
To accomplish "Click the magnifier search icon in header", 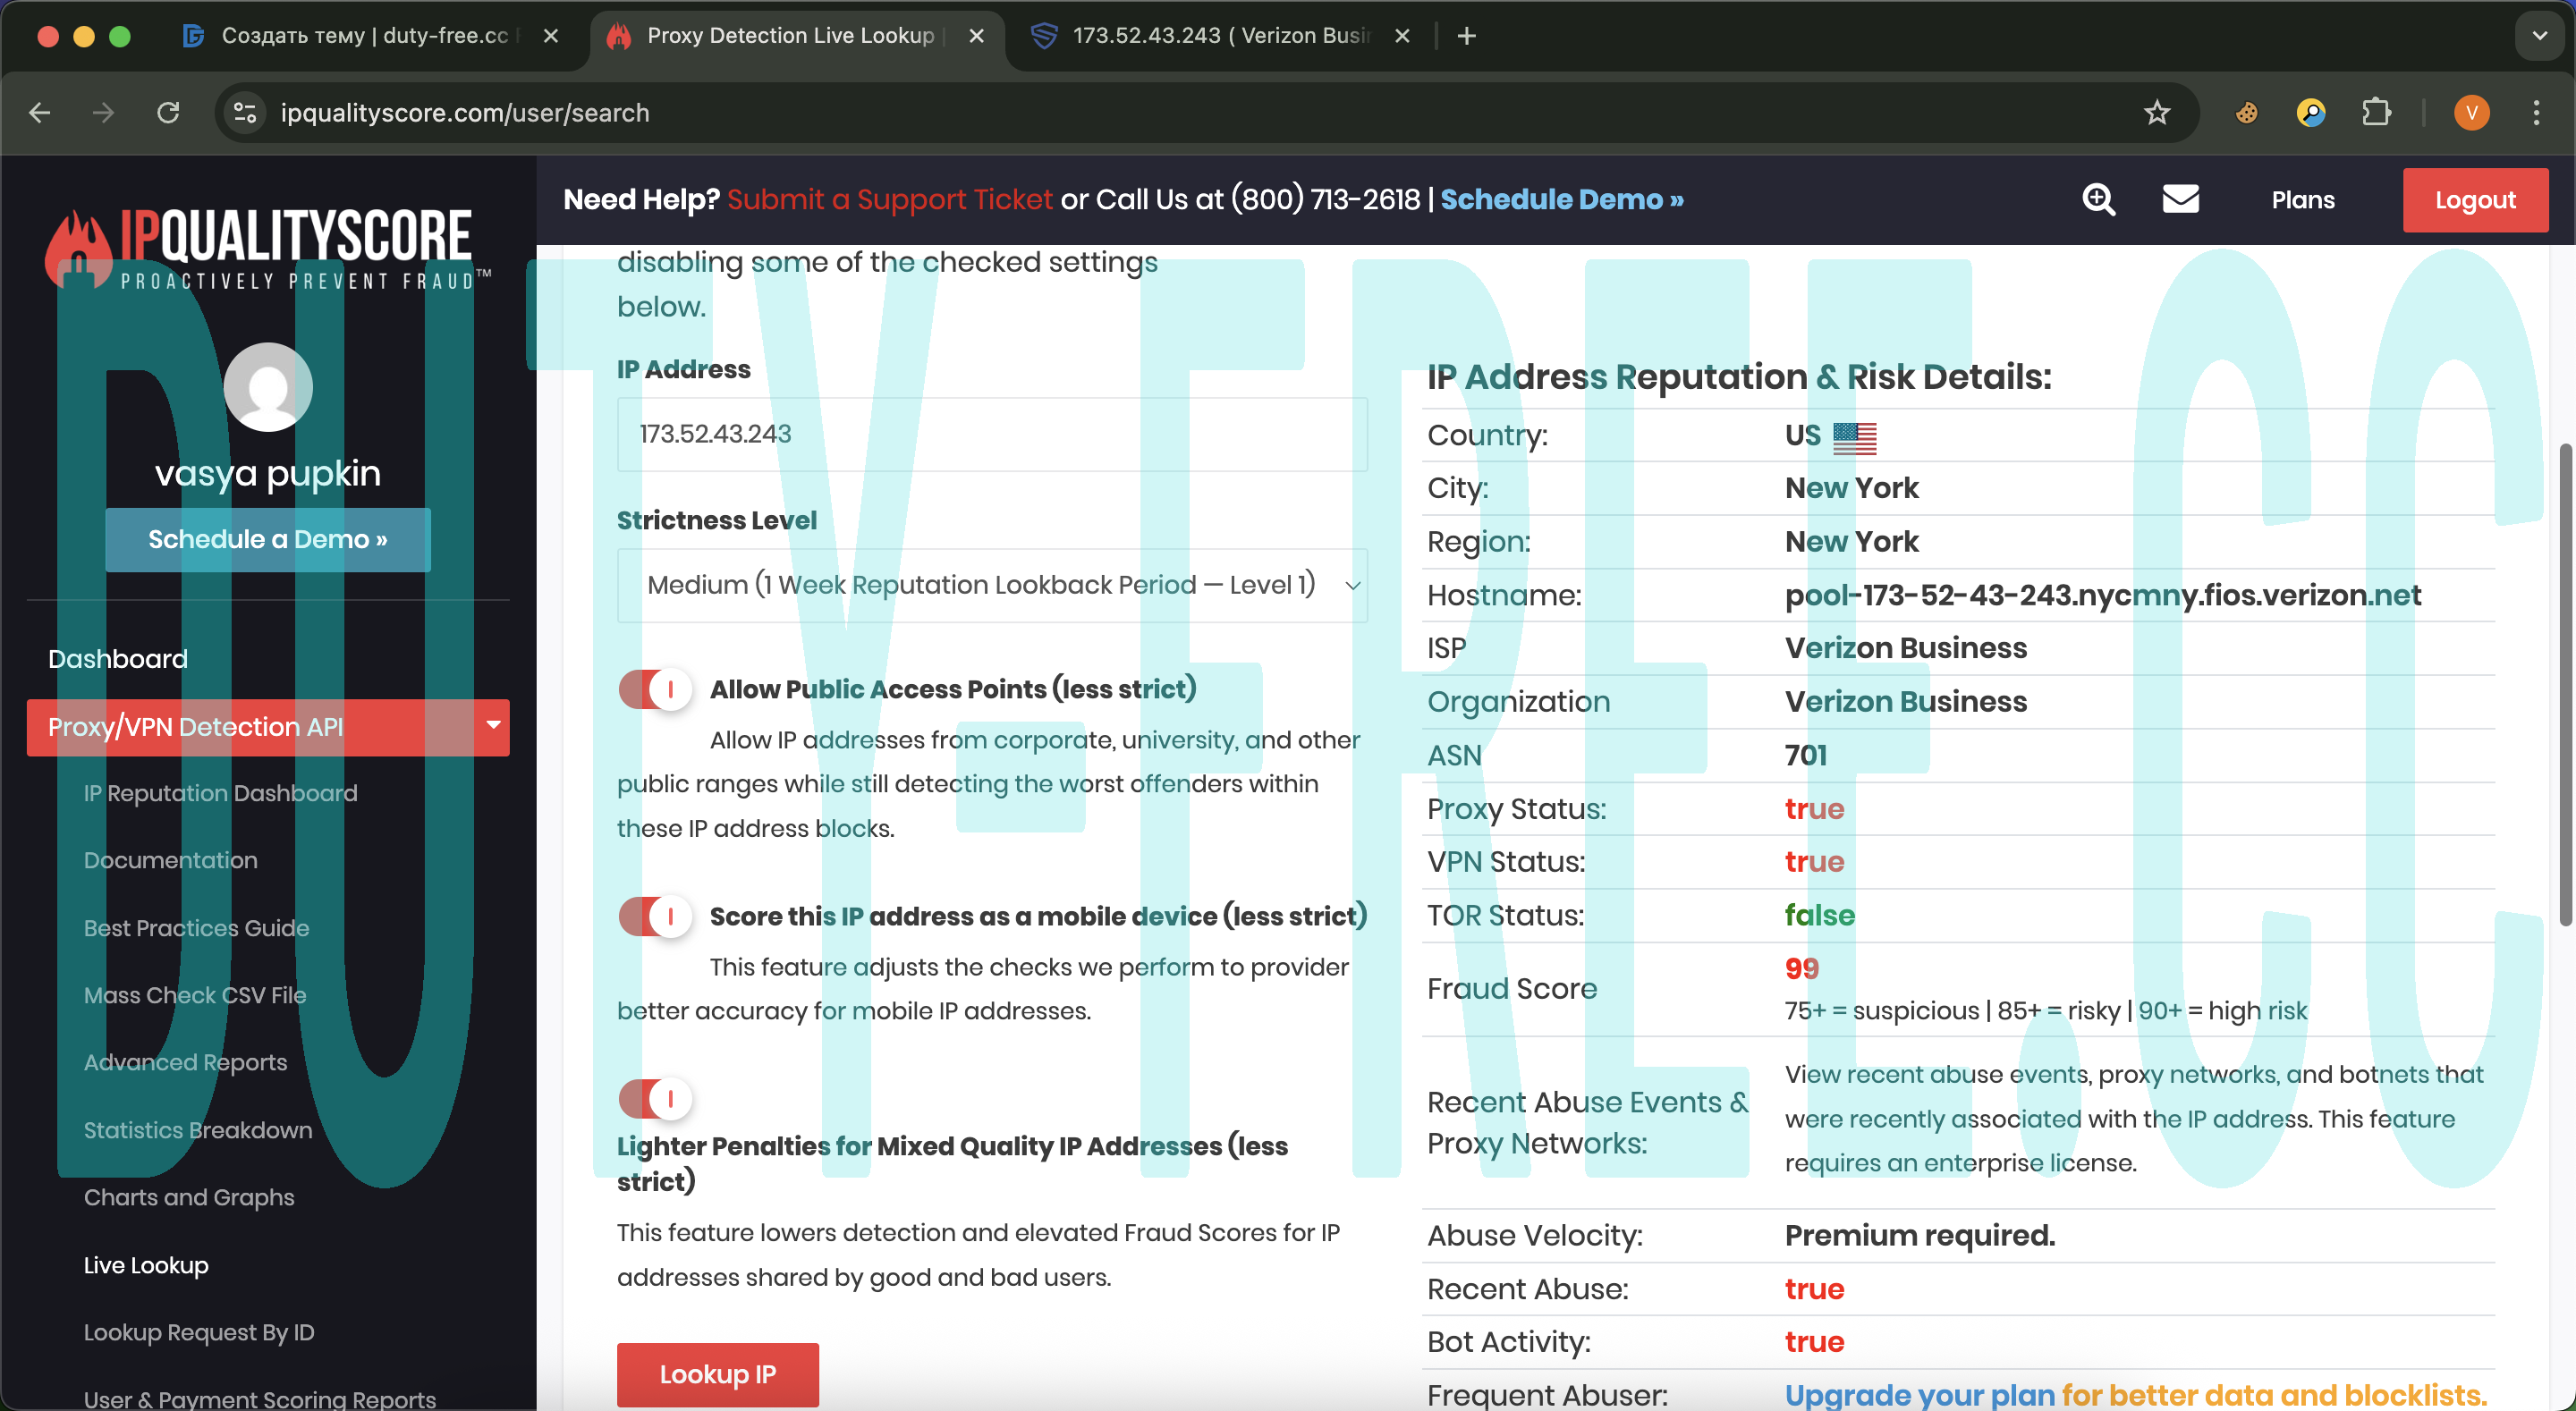I will point(2098,199).
